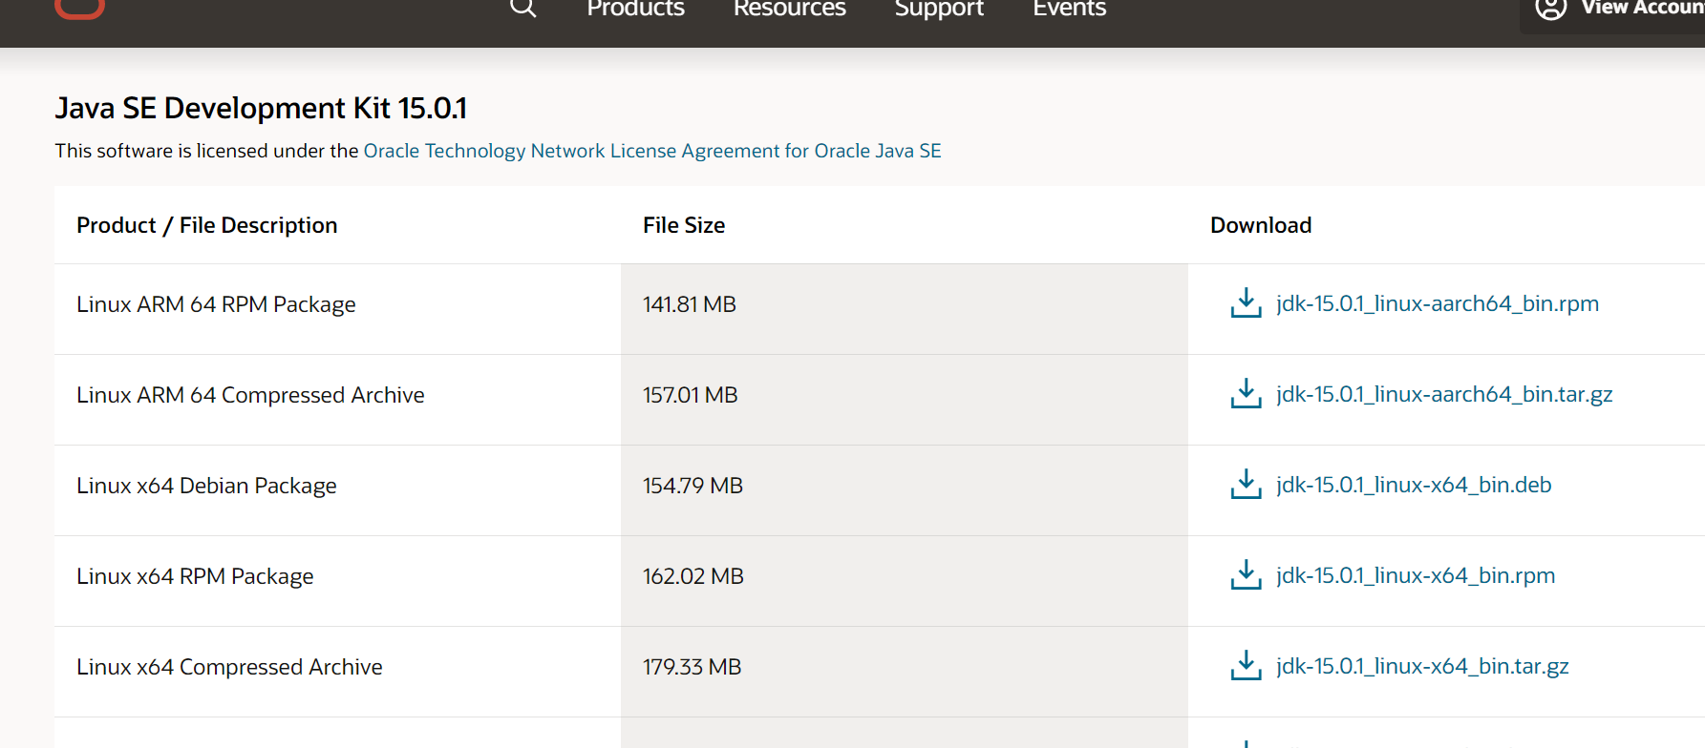Viewport: 1705px width, 748px height.
Task: Open the search magnifier icon
Action: click(x=523, y=9)
